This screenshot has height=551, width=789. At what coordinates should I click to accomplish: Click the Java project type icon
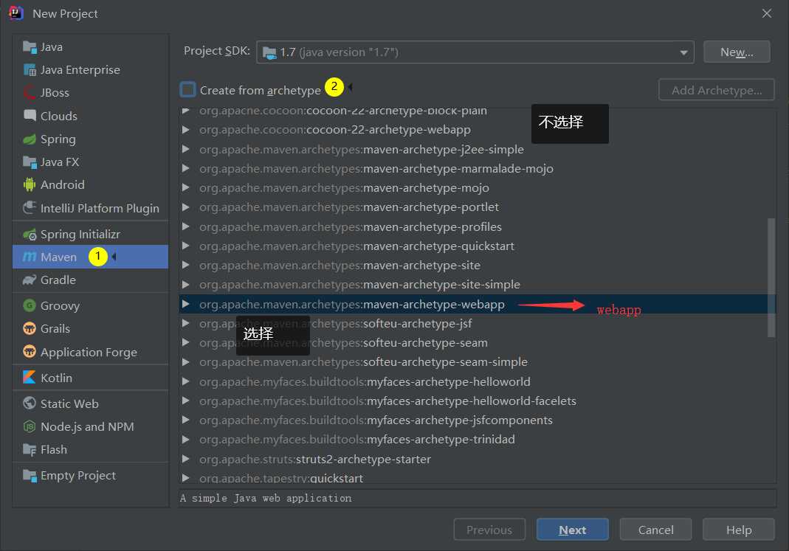pyautogui.click(x=30, y=47)
